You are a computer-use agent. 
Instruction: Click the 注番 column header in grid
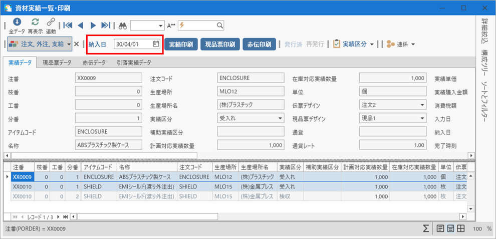click(x=23, y=167)
